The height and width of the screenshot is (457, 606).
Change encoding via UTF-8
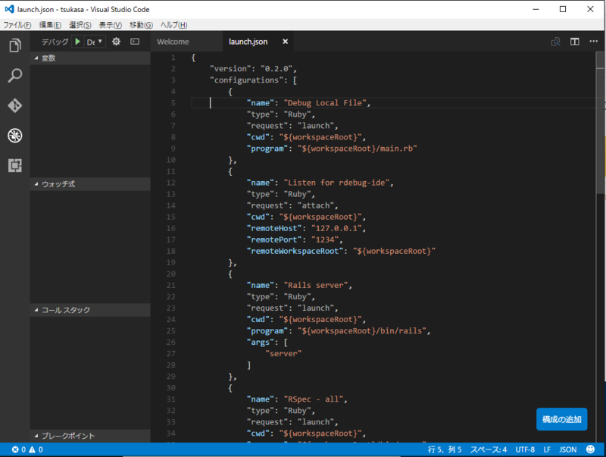(x=525, y=449)
